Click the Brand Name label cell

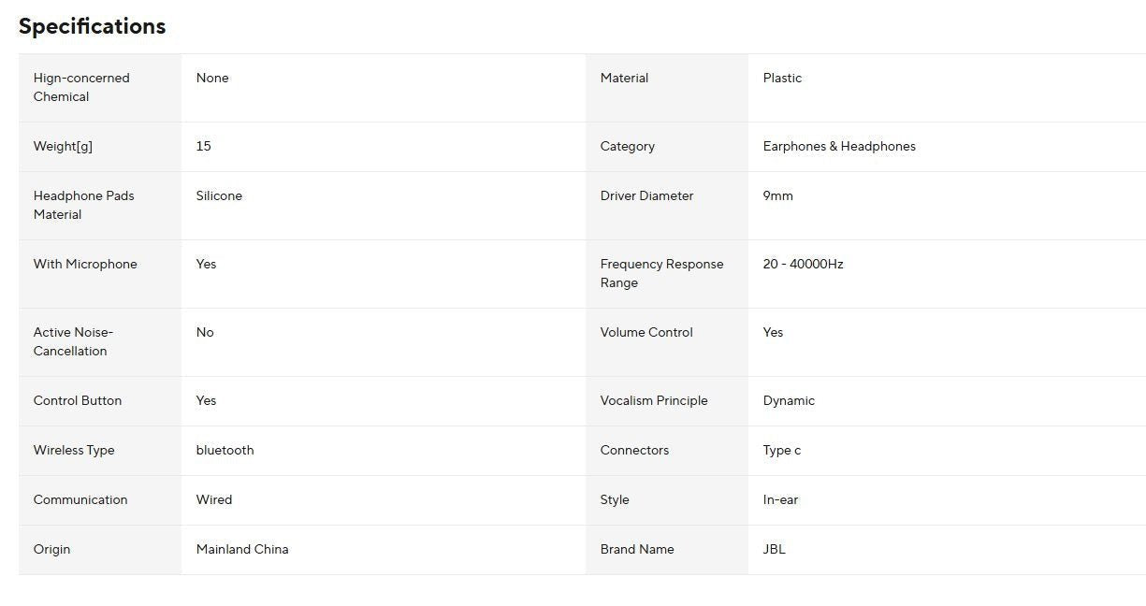pos(637,549)
